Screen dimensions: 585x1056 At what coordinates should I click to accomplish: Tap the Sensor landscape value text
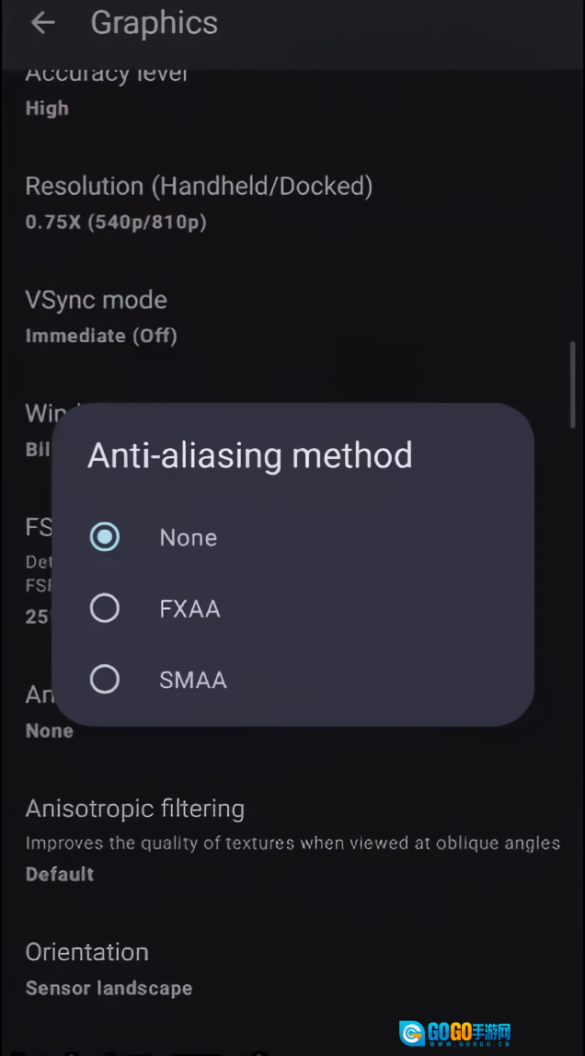109,989
